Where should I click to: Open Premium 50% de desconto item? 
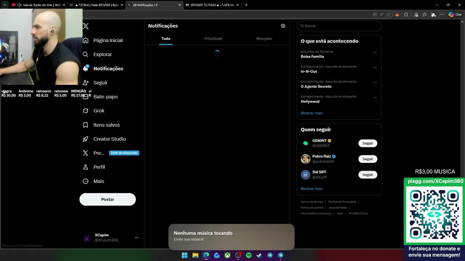[111, 153]
